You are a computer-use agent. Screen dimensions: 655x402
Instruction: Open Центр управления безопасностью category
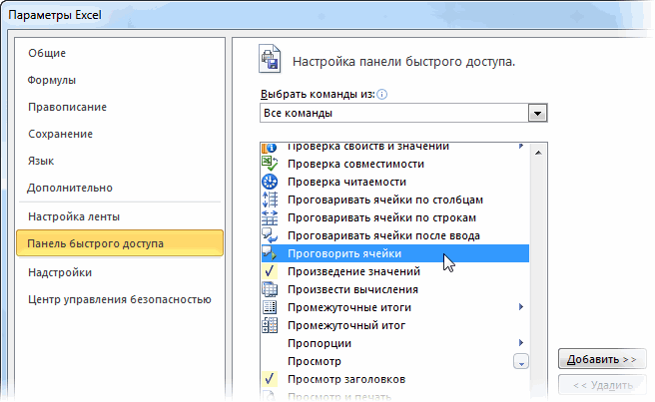(120, 299)
